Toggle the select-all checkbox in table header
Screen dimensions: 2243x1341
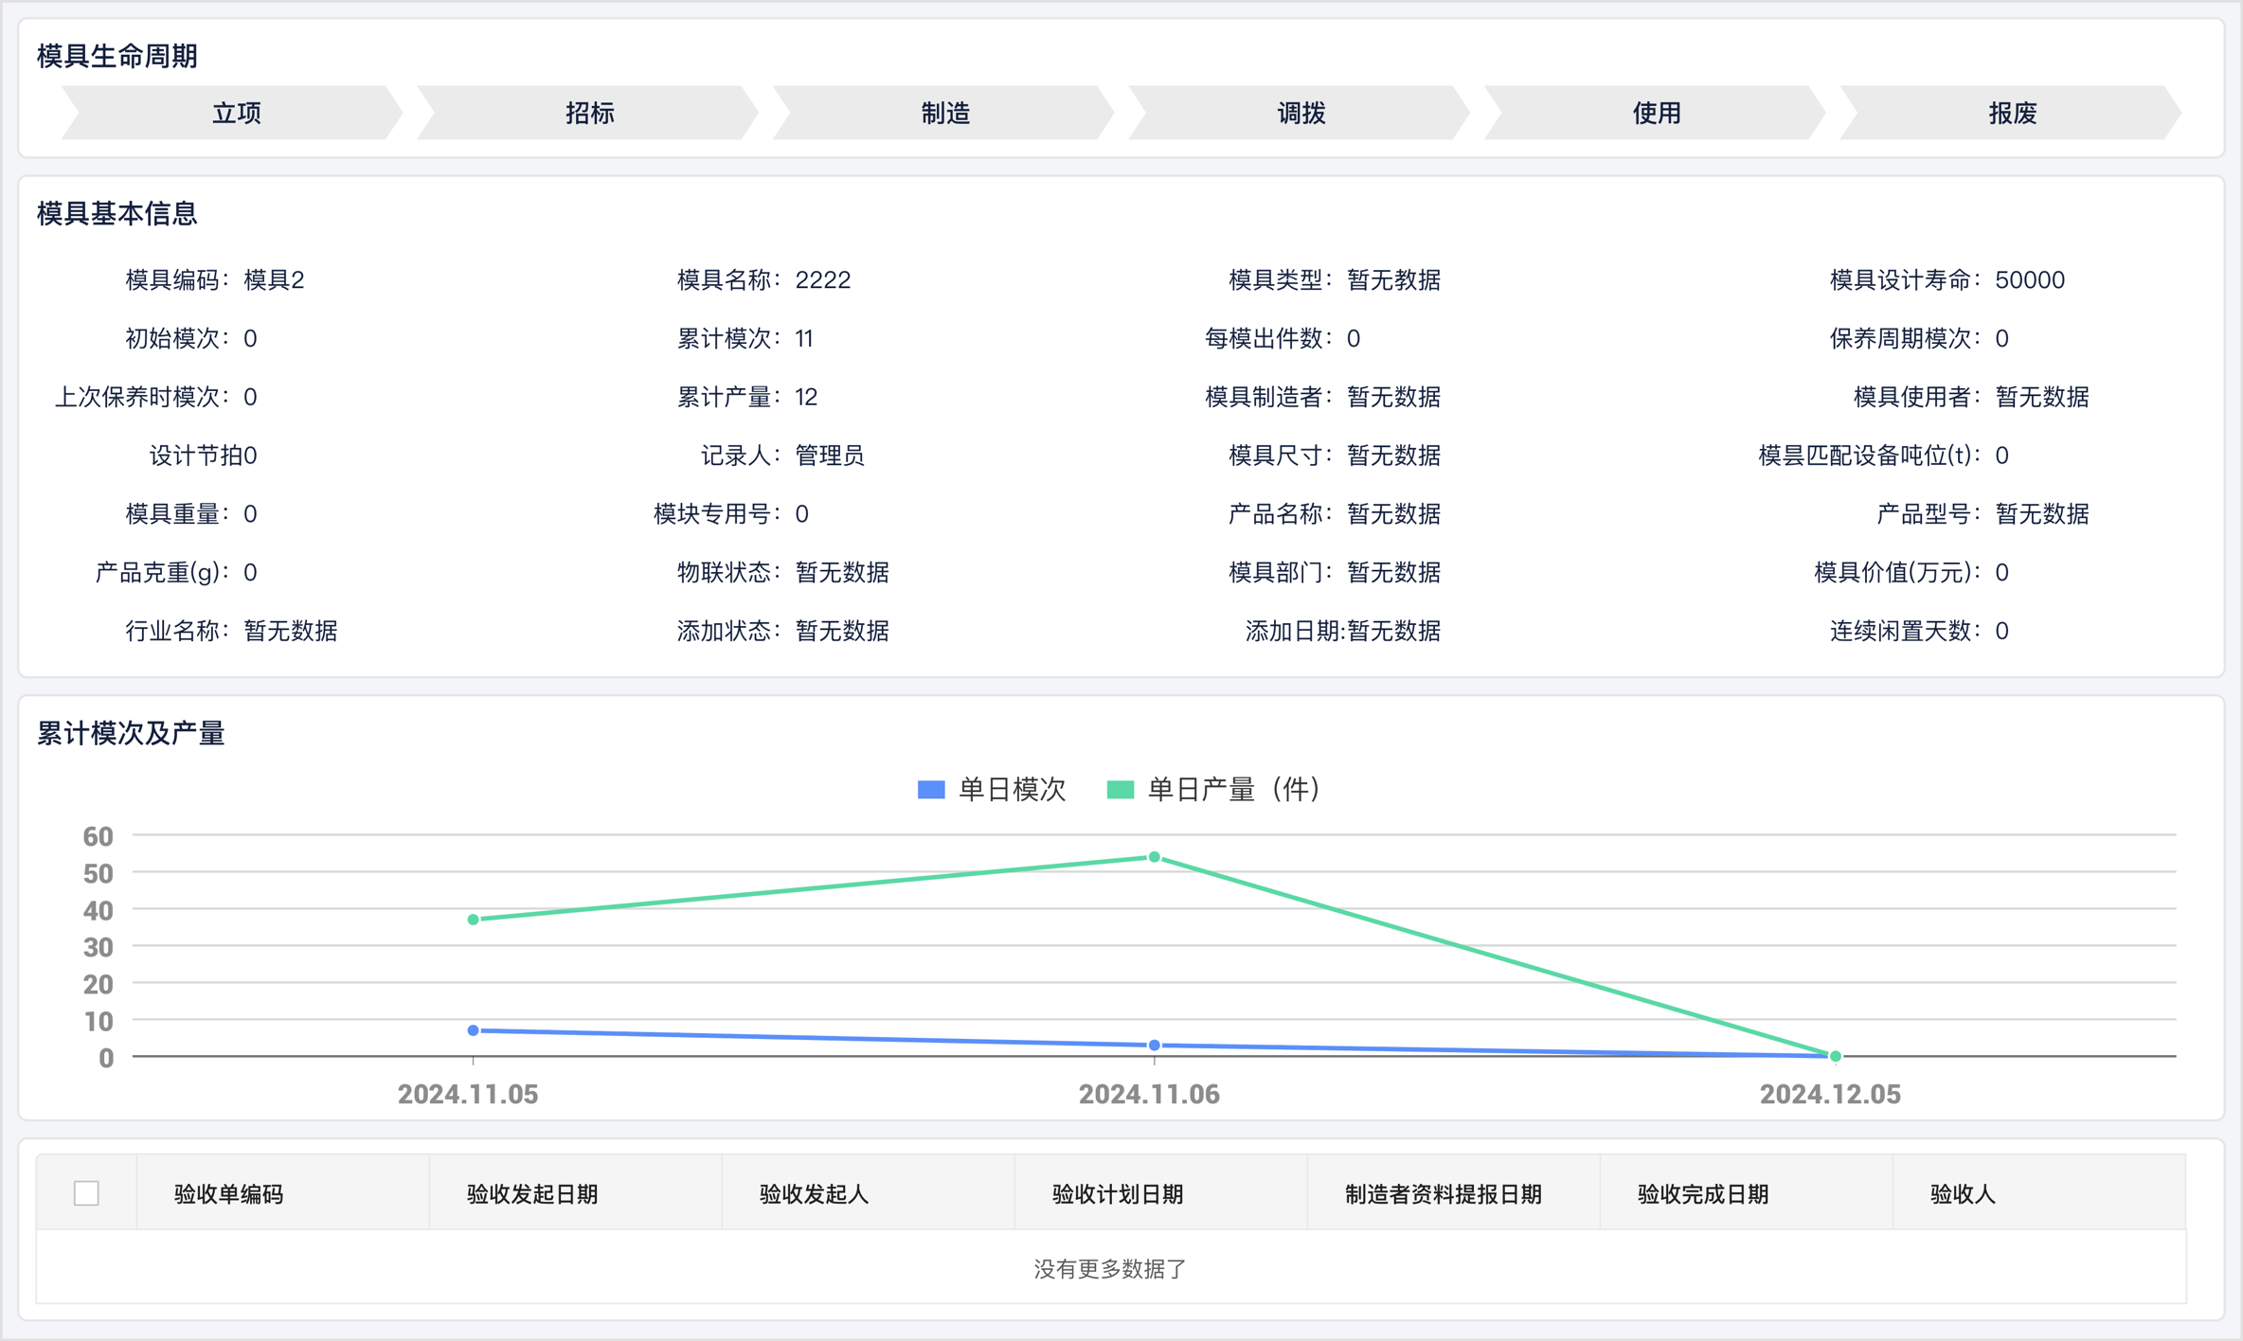click(x=86, y=1193)
